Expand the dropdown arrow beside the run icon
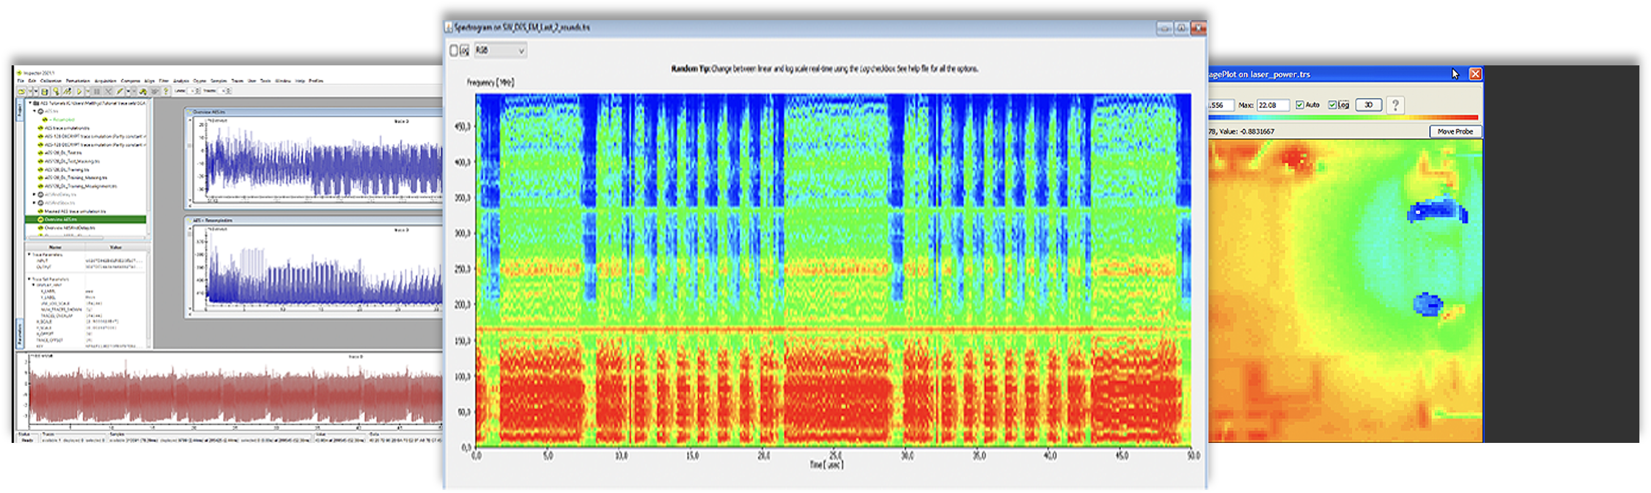1651x493 pixels. tap(88, 92)
